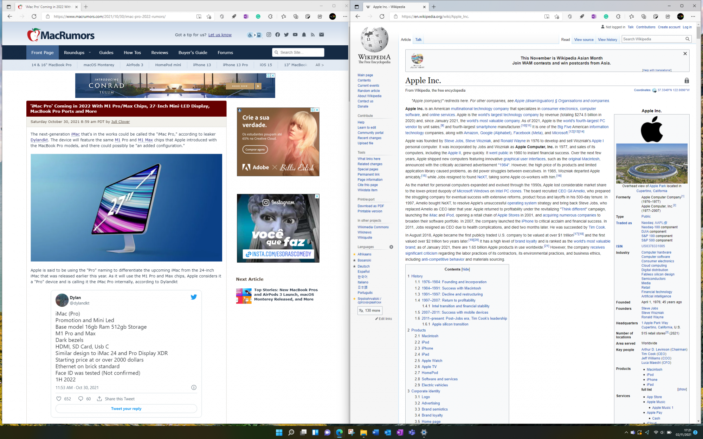
Task: Click the Tweet your reply button
Action: (x=126, y=408)
